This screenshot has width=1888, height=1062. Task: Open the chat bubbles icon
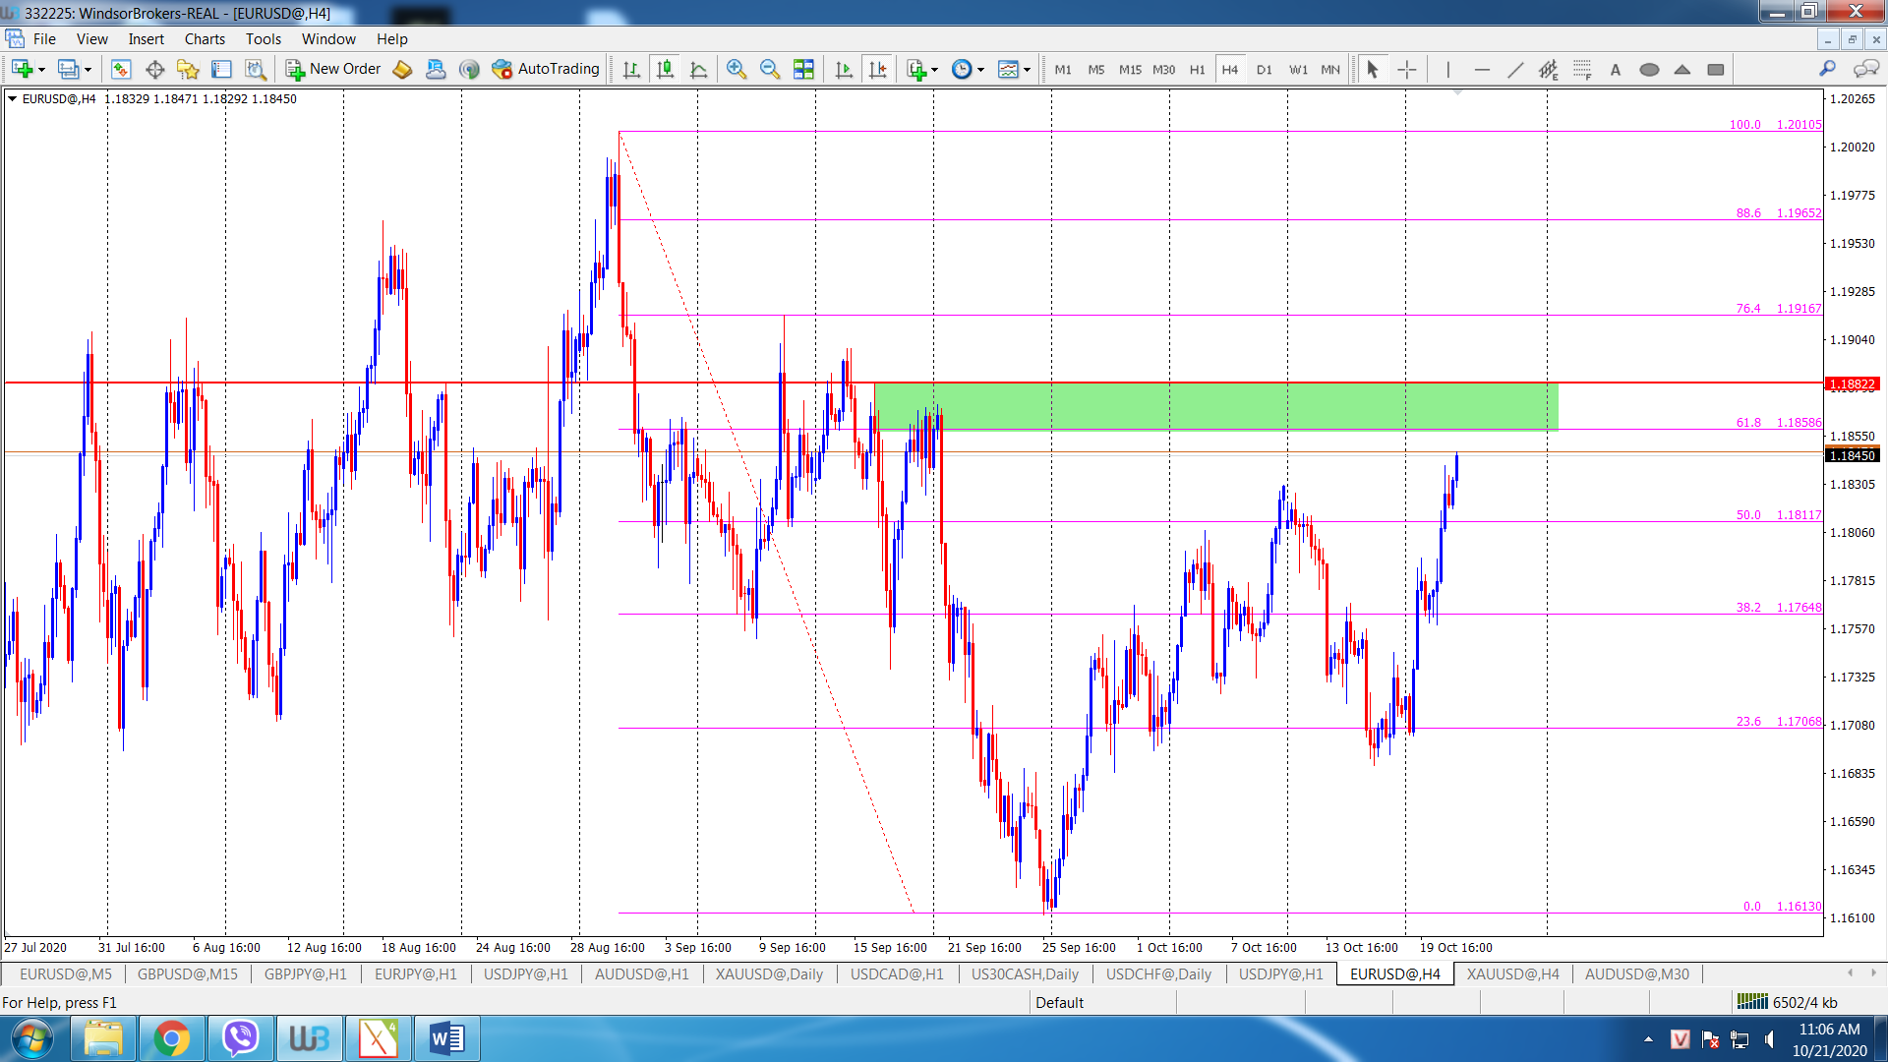(x=1865, y=69)
